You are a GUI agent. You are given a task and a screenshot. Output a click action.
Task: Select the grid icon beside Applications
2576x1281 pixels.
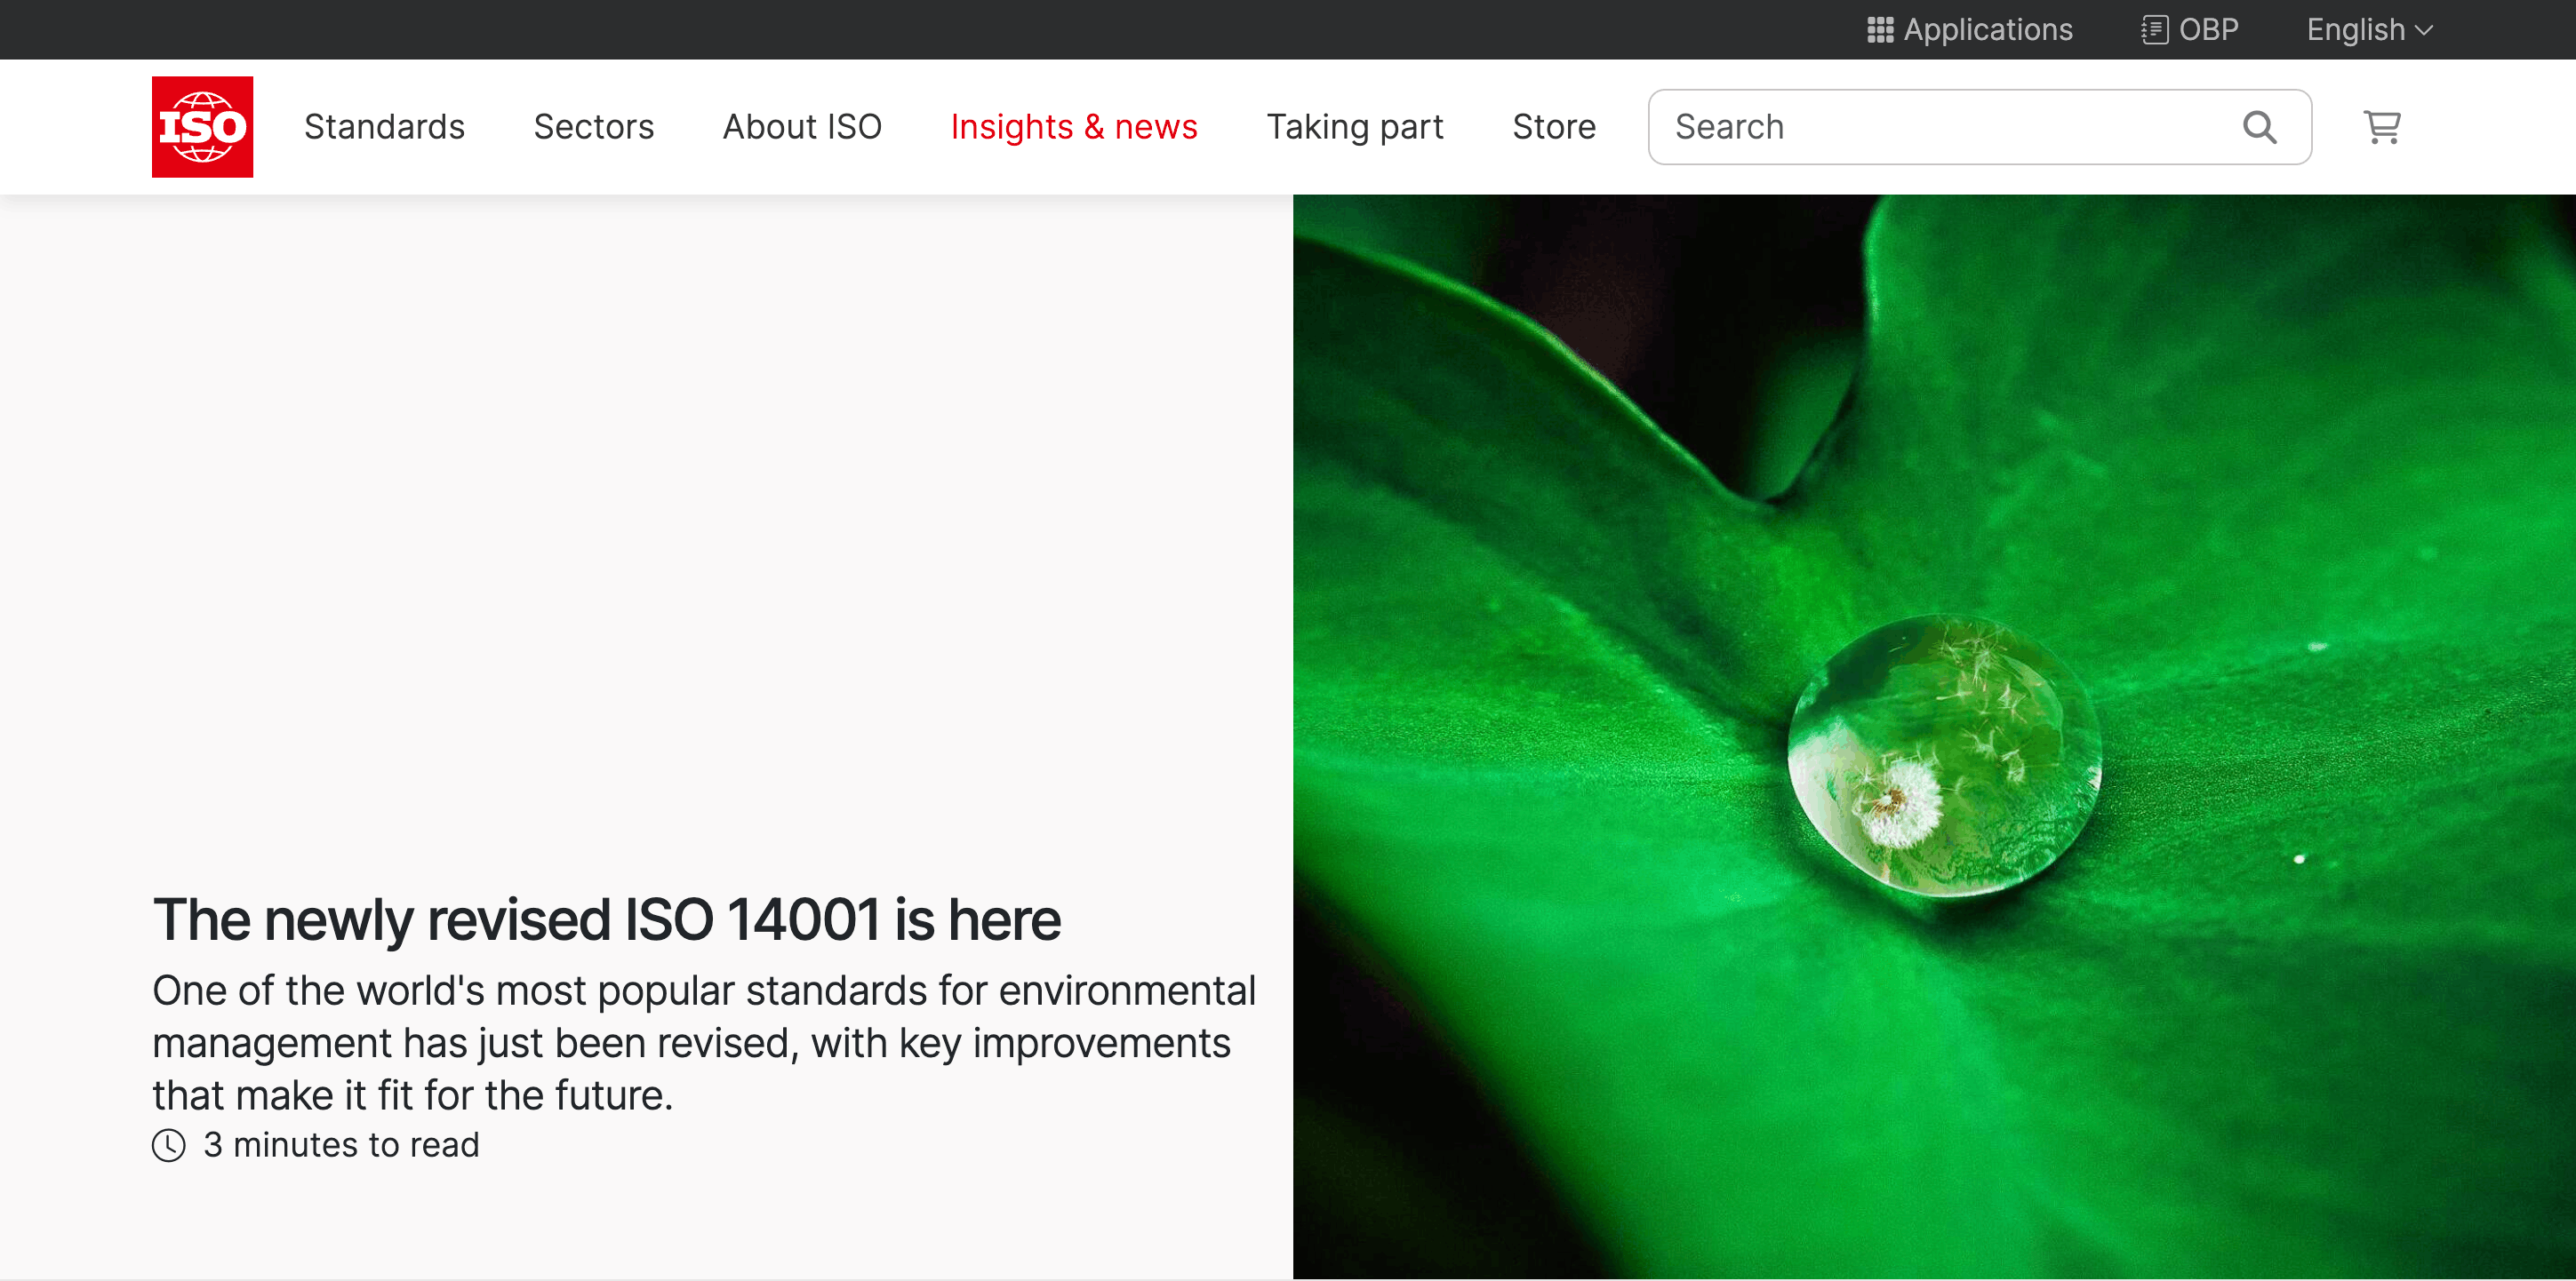click(1879, 29)
